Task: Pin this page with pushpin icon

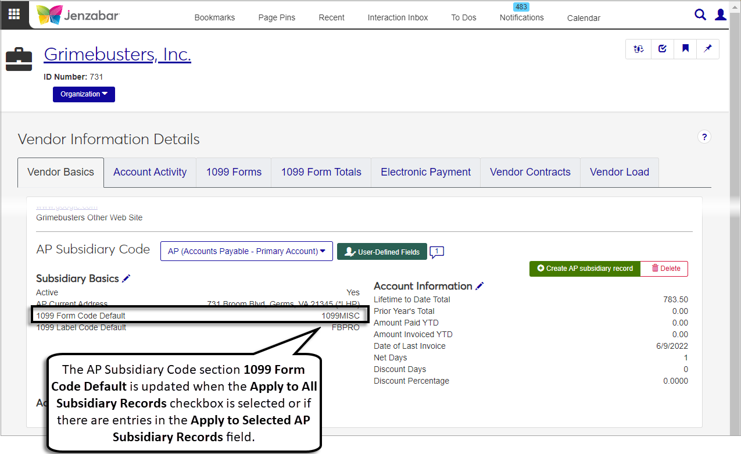Action: coord(708,49)
